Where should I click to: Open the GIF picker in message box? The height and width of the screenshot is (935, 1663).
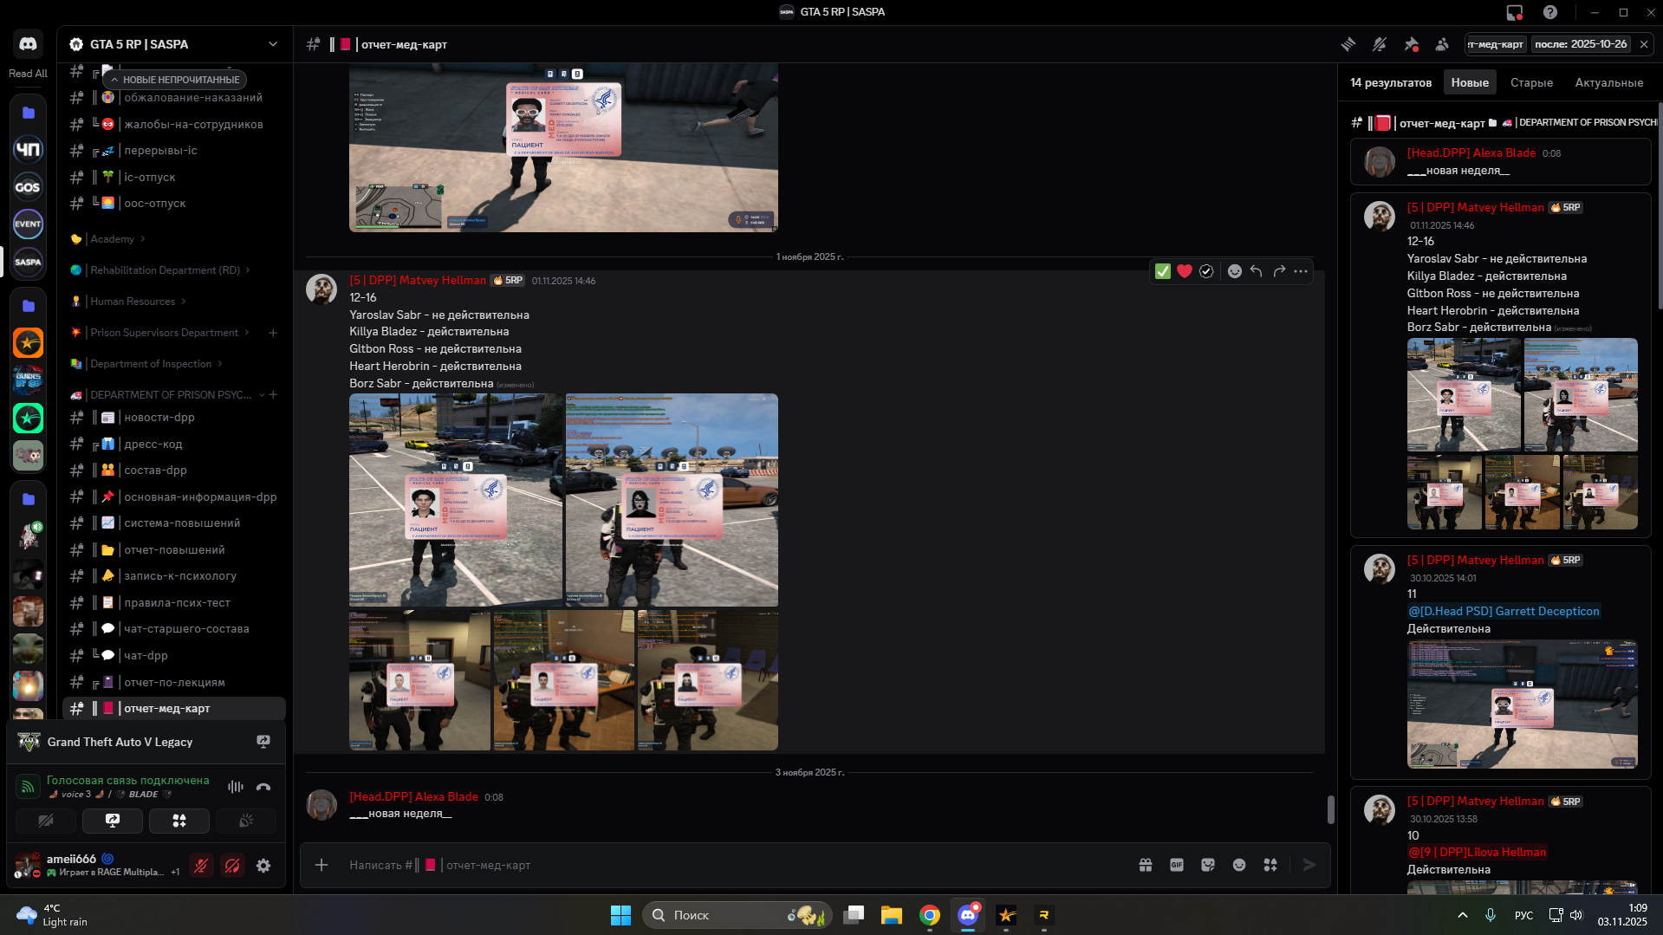point(1176,865)
